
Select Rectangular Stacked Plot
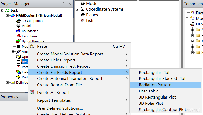166,78
